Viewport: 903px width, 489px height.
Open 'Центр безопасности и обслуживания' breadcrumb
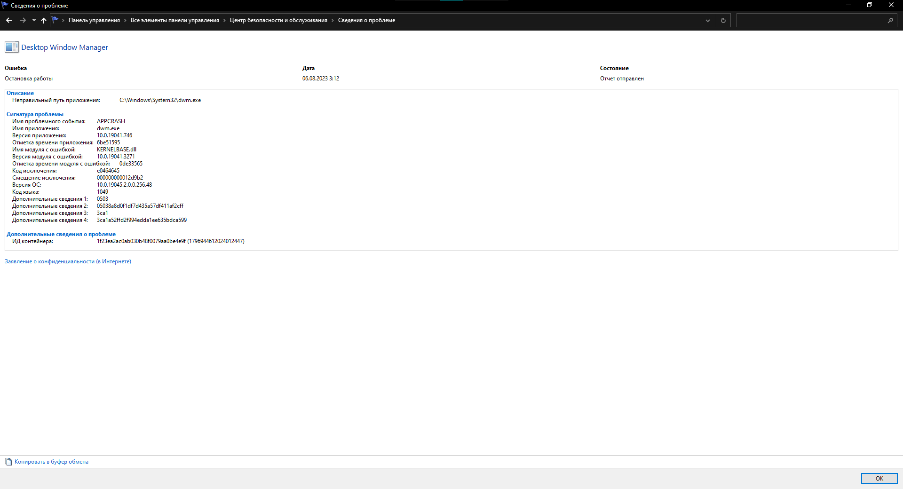click(278, 20)
